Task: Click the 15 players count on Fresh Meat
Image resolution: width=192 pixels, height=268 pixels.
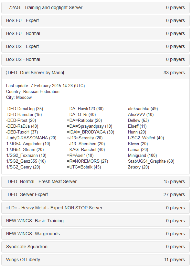Action: 174,181
